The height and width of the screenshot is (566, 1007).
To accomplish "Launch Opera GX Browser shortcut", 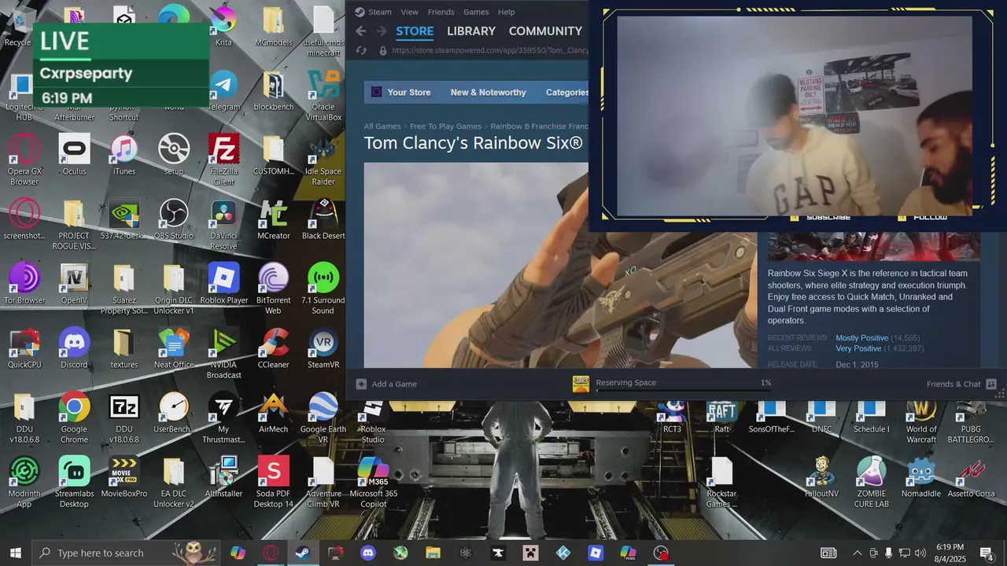I will point(24,160).
